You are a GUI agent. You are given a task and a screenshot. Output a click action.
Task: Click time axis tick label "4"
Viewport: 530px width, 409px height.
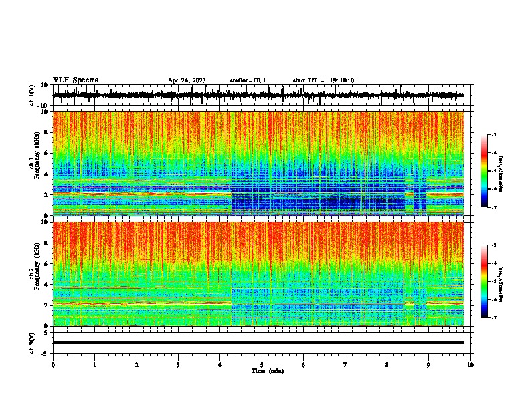pyautogui.click(x=220, y=365)
